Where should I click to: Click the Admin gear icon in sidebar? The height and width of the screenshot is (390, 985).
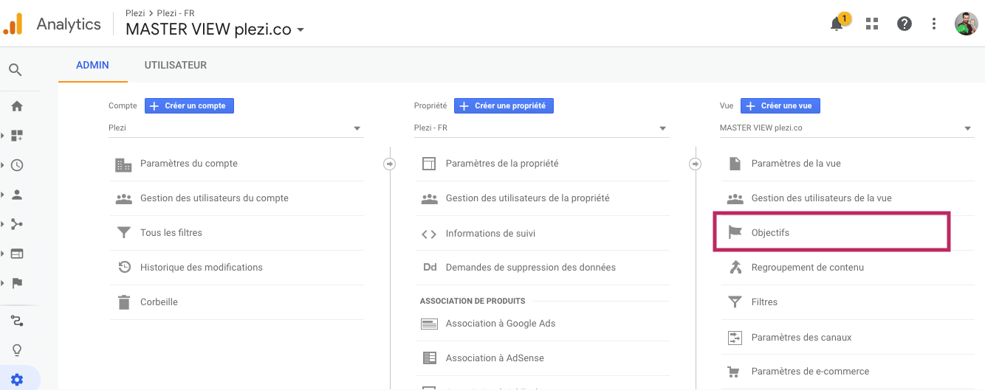coord(17,380)
